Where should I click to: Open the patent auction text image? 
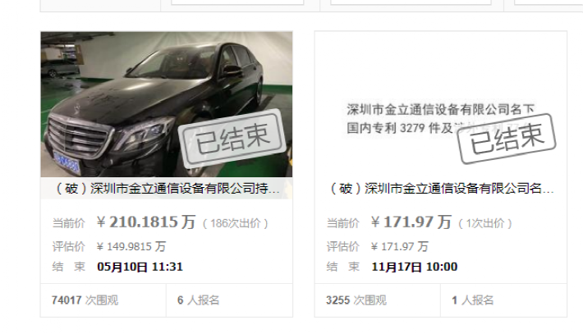click(441, 104)
